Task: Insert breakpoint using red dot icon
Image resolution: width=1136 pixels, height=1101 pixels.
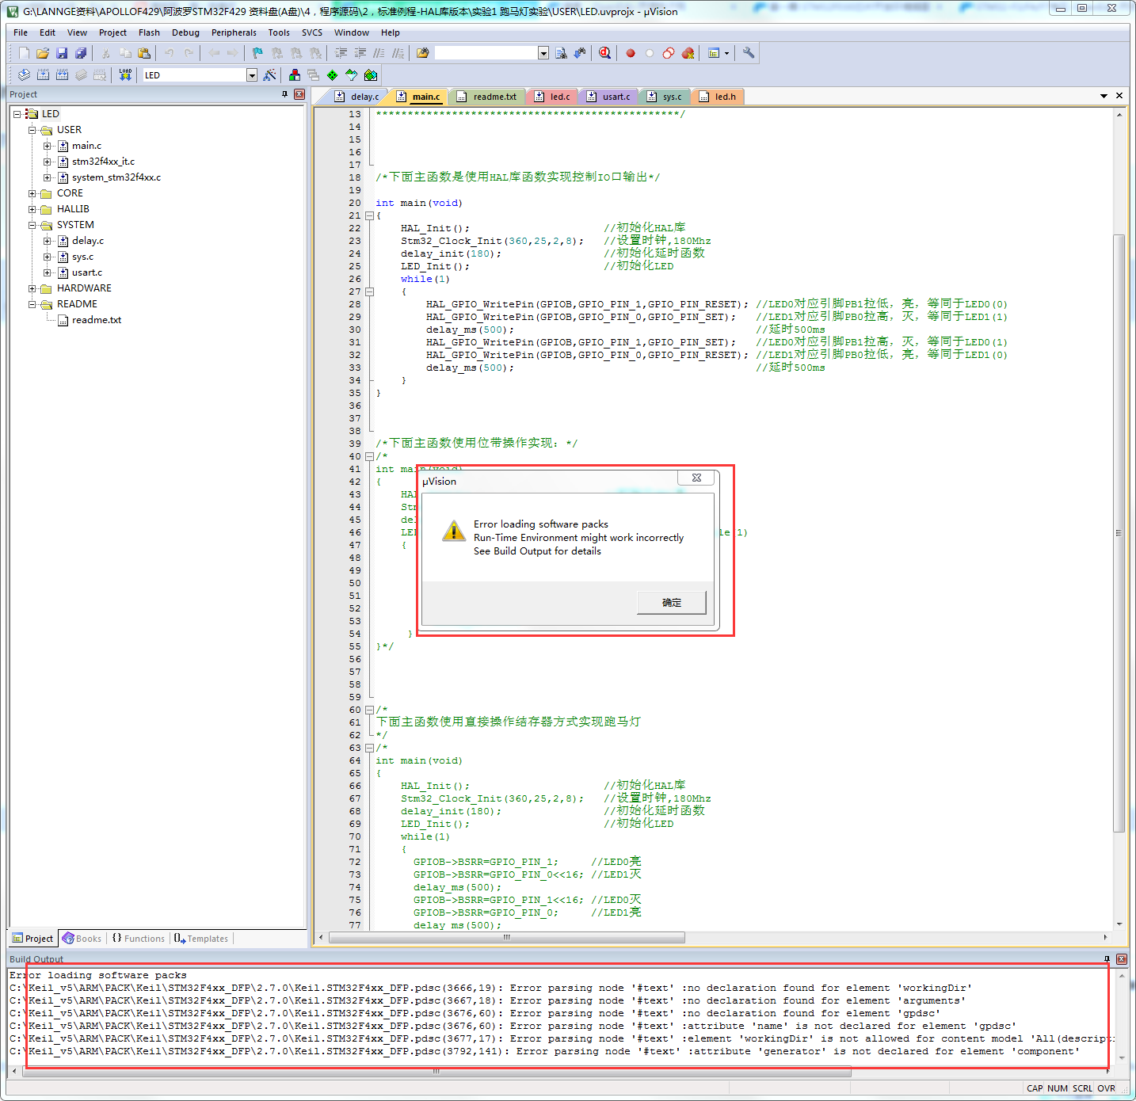Action: click(631, 53)
